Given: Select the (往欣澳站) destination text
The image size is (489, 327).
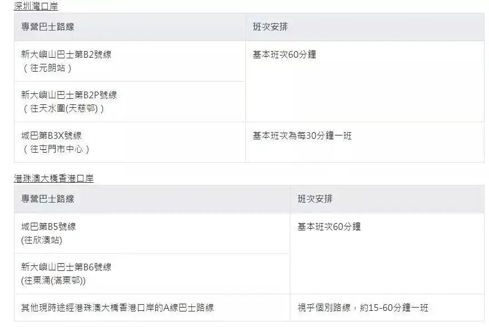Looking at the screenshot, I should 42,240.
